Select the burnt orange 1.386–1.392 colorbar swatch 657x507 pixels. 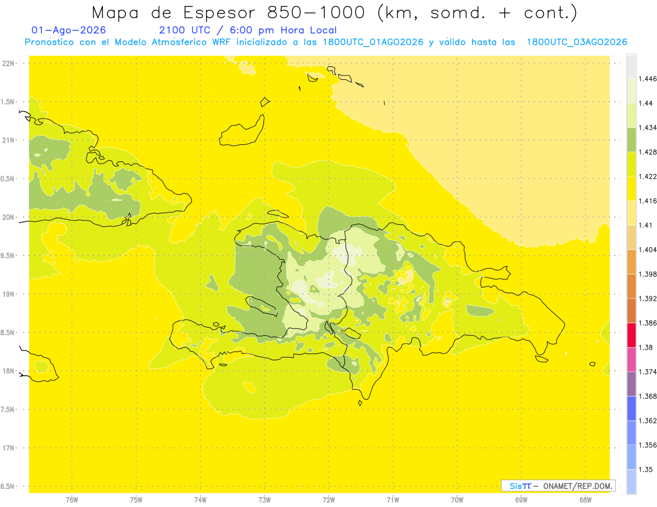[631, 311]
